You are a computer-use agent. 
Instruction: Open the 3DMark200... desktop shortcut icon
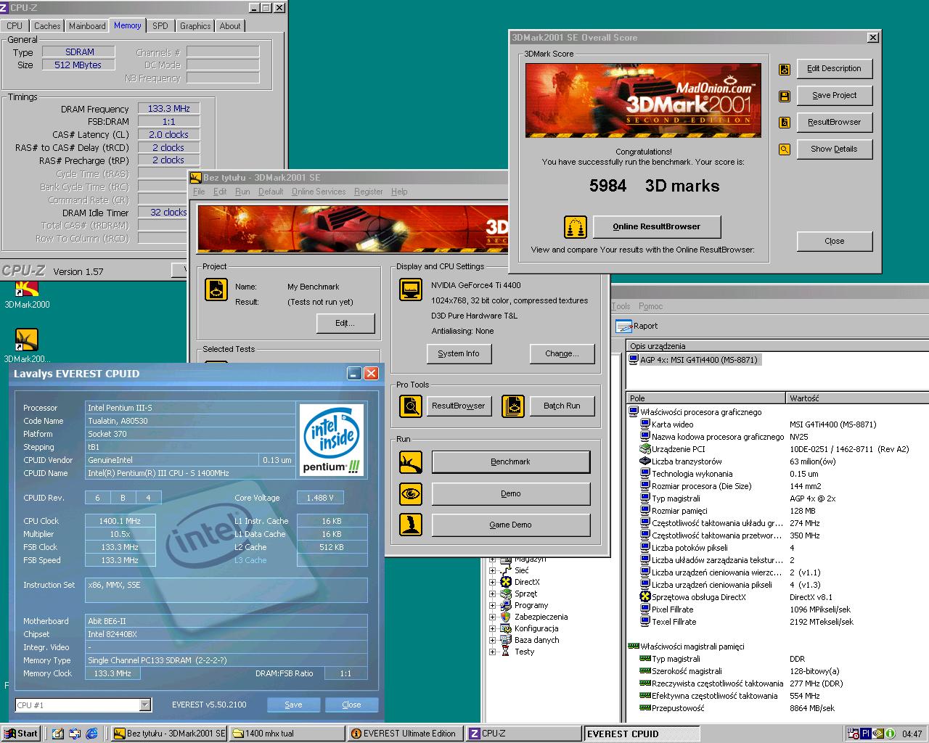(x=27, y=340)
